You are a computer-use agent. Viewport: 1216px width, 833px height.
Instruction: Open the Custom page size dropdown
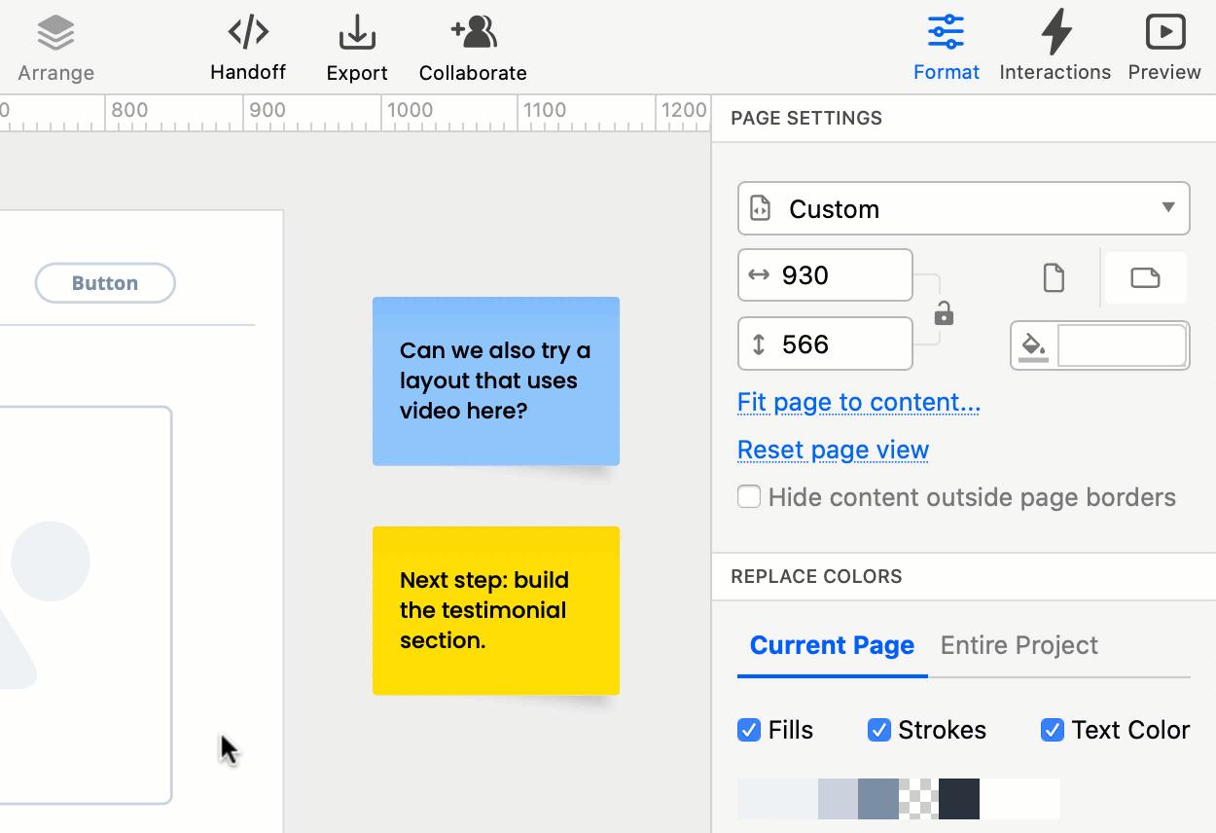coord(963,208)
